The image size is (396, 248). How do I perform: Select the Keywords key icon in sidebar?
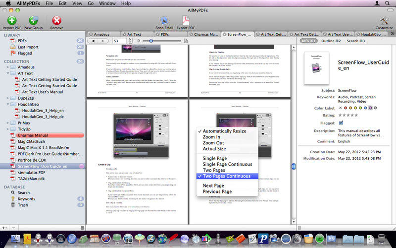point(13,199)
